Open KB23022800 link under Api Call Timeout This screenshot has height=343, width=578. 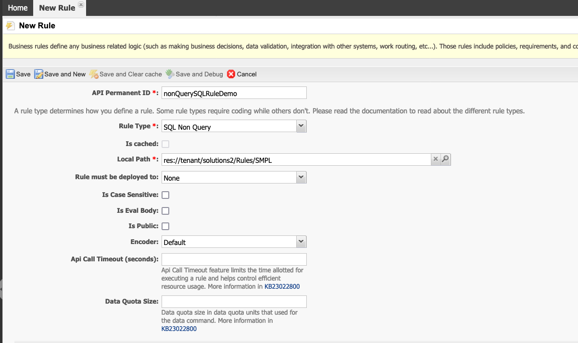[x=282, y=286]
